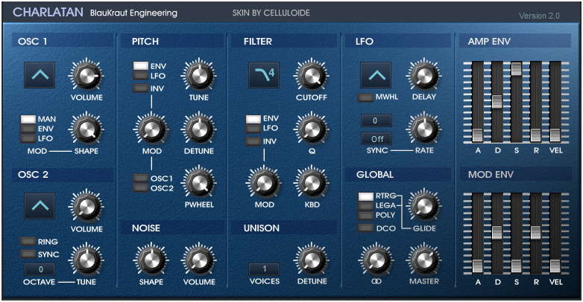Enable SYNC on OSC 2
The width and height of the screenshot is (583, 302).
[28, 254]
